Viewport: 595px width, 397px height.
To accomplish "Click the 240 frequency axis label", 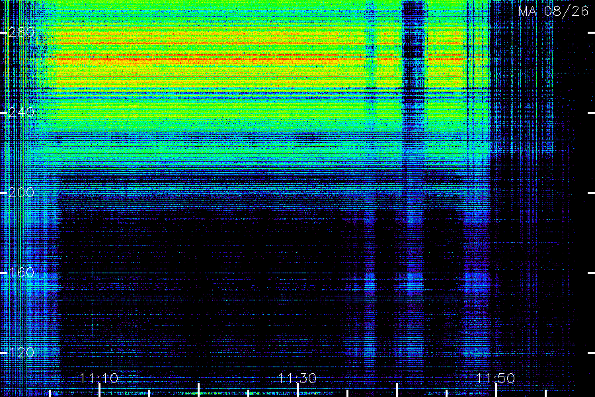I will (x=21, y=112).
